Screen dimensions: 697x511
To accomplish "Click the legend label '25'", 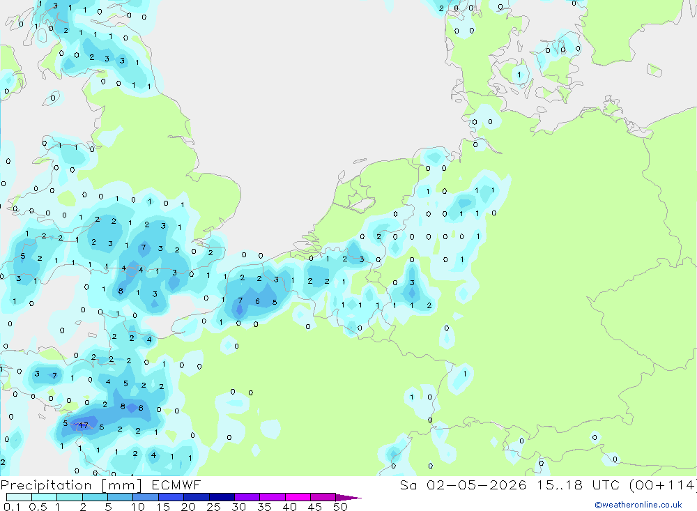I will [x=213, y=507].
